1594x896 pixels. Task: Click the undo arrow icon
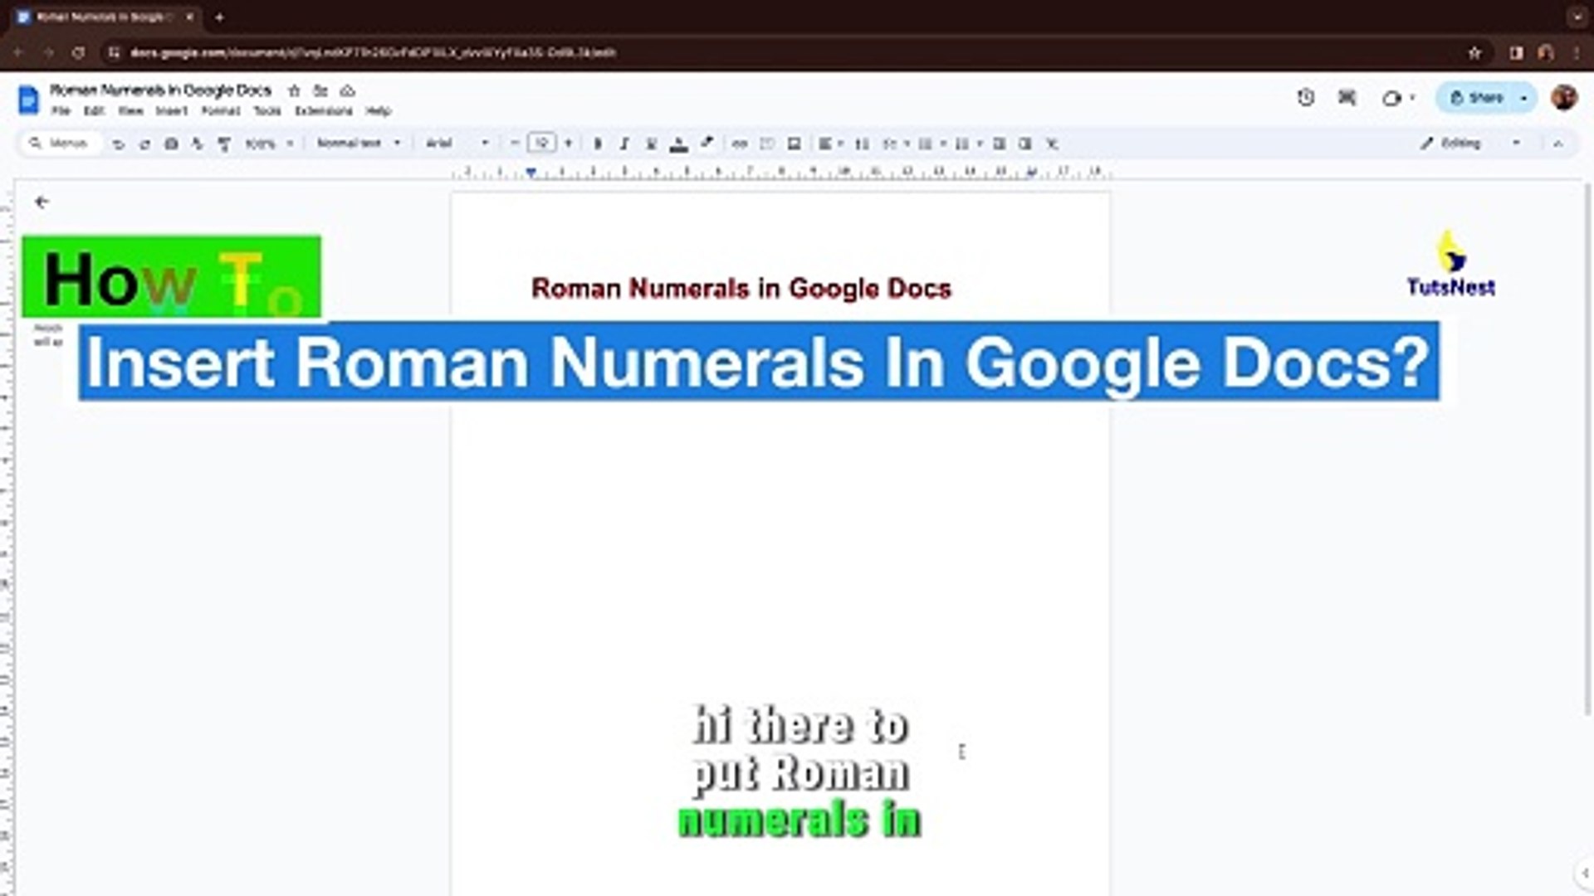[x=118, y=144]
